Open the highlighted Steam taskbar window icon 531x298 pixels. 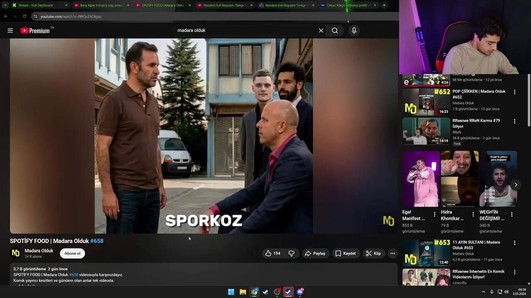tap(288, 292)
